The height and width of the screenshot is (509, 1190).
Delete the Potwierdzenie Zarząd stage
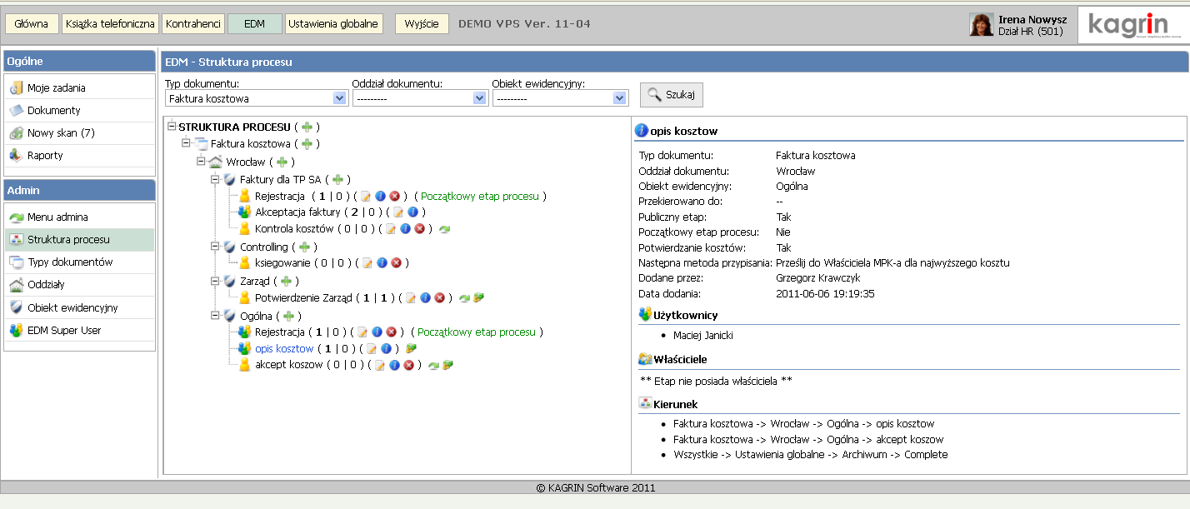[x=438, y=297]
